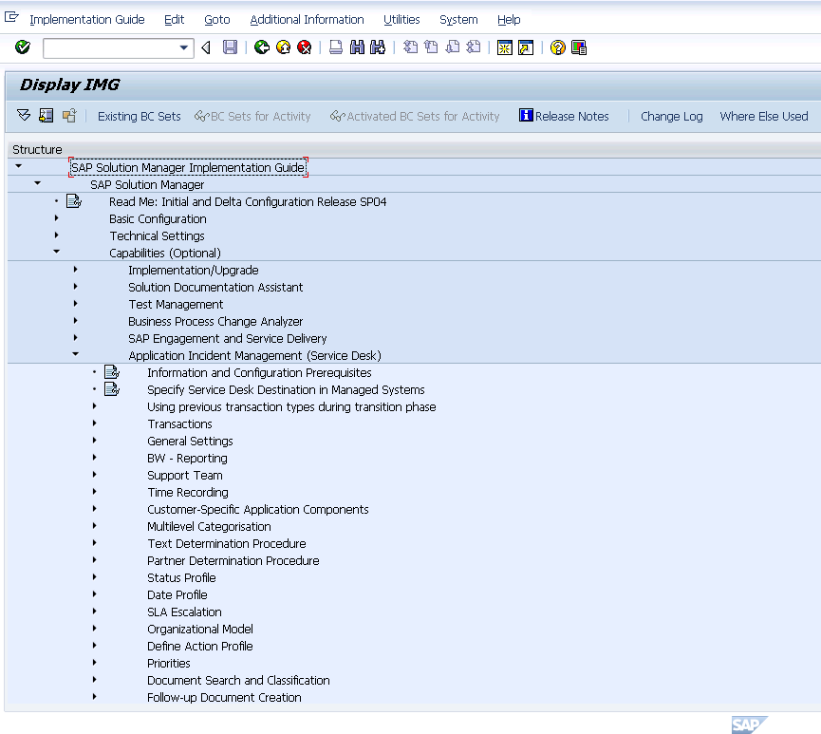Open the Help icon on the toolbar
The image size is (821, 734).
click(x=558, y=47)
